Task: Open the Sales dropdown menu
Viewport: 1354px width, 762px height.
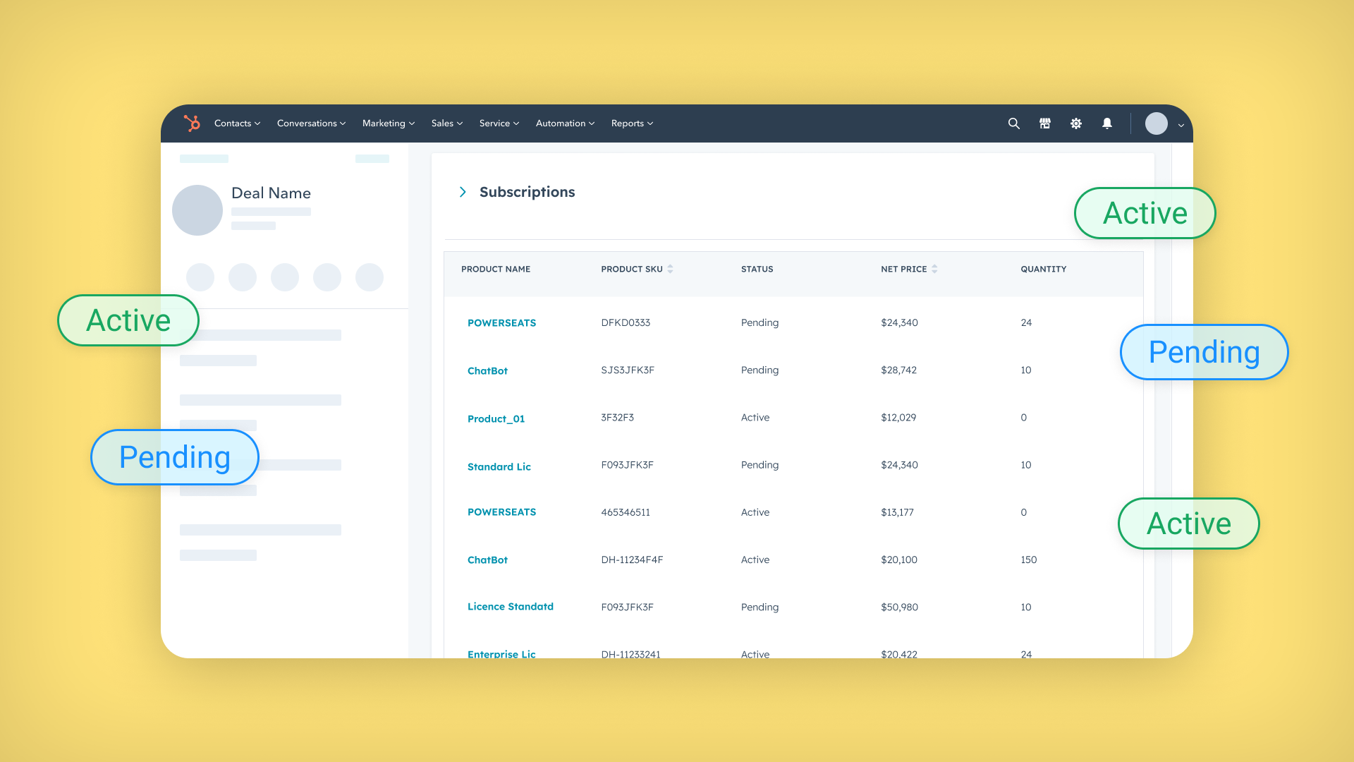Action: click(446, 123)
